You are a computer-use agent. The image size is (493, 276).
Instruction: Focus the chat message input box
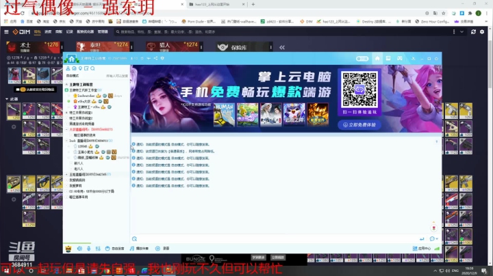point(278,239)
